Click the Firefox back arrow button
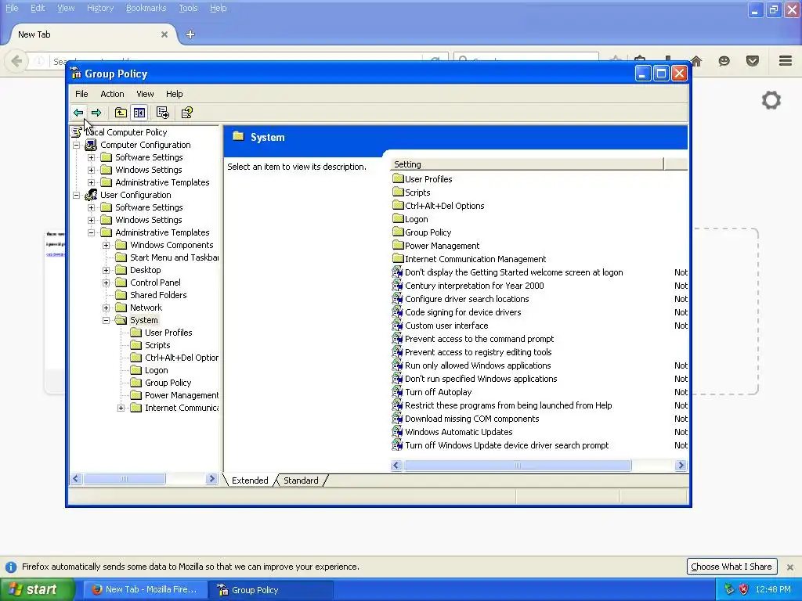802x601 pixels. [16, 61]
